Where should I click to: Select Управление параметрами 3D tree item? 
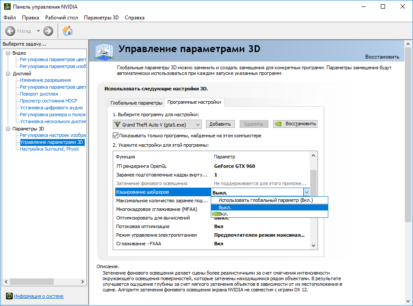point(52,142)
